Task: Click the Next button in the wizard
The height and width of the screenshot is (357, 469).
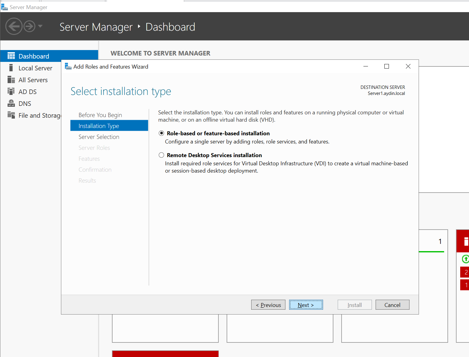Action: tap(306, 305)
